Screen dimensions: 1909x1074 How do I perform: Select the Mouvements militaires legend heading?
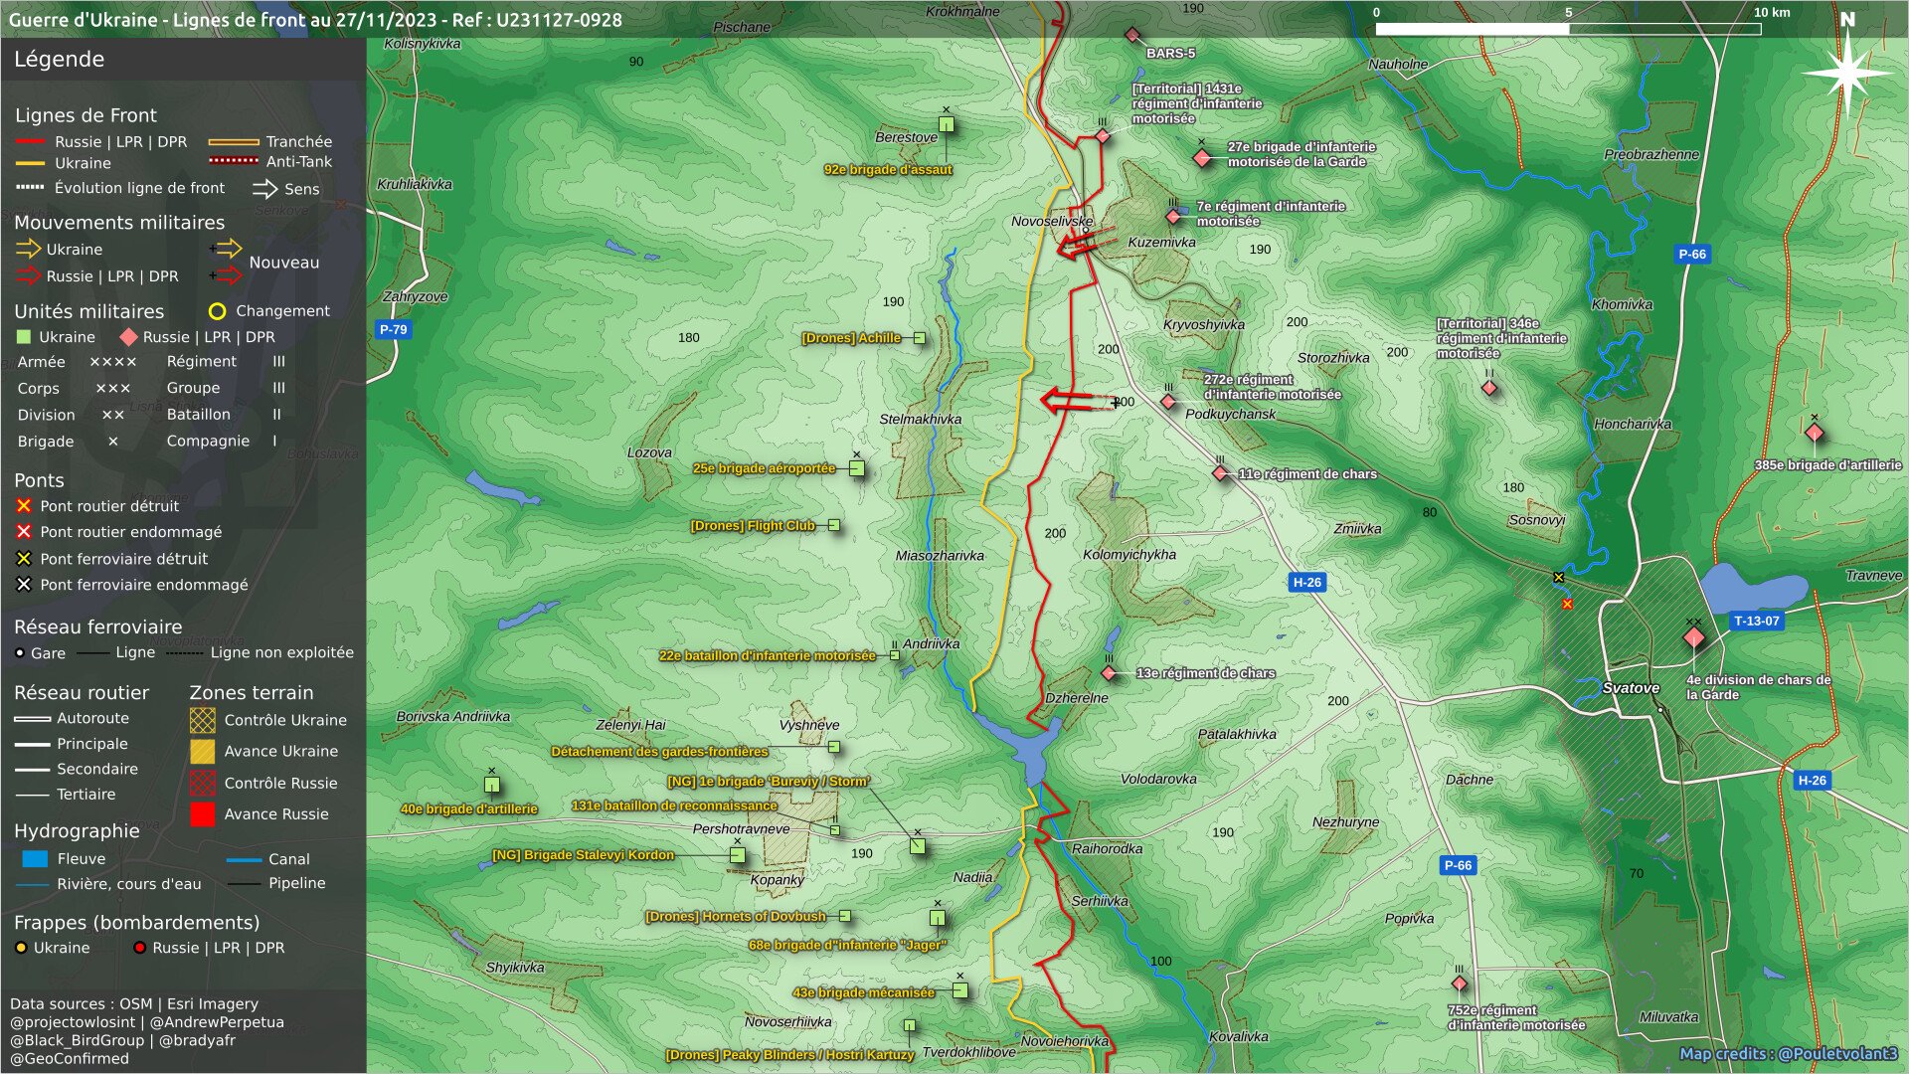[x=119, y=223]
